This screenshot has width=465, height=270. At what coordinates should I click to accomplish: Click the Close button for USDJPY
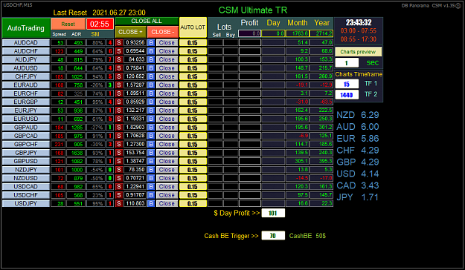167,203
